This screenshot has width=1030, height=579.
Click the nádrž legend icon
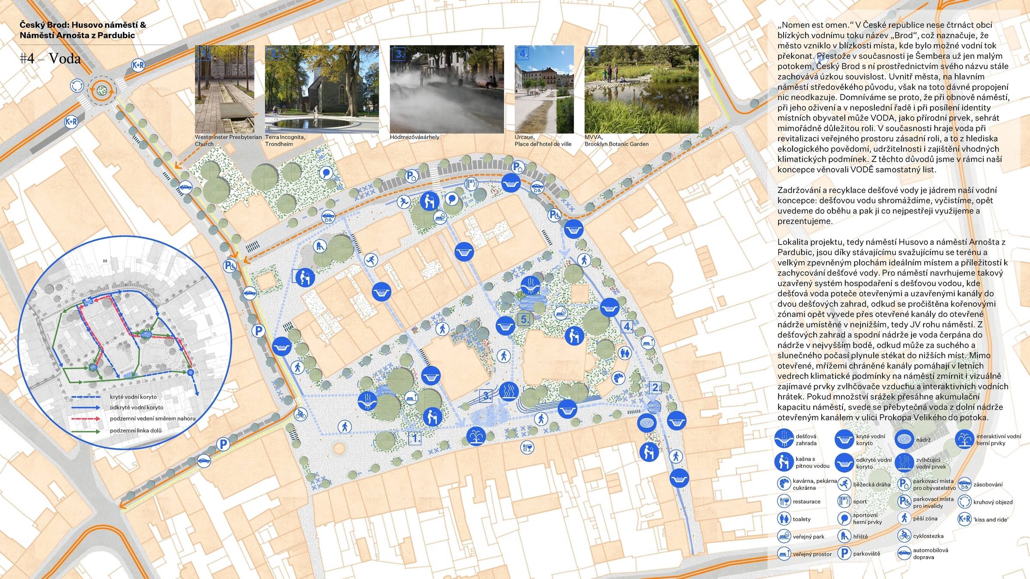(904, 439)
